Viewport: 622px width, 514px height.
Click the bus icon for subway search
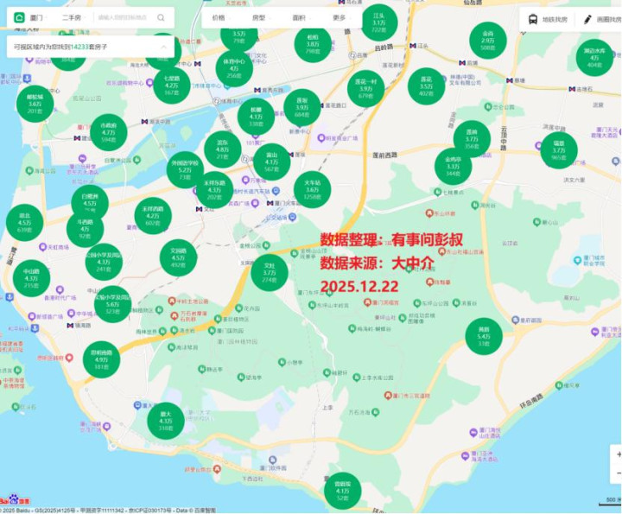pyautogui.click(x=533, y=19)
